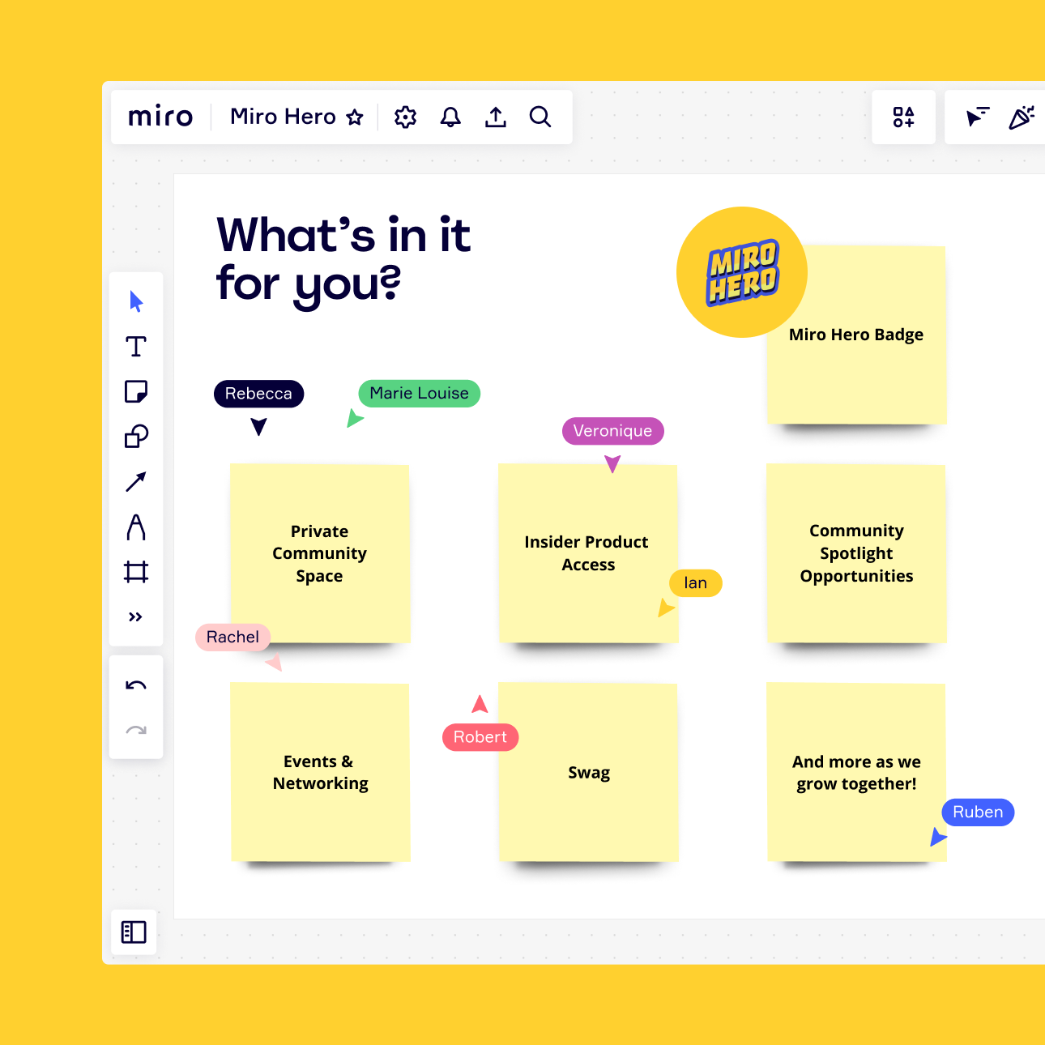Search the board with magnifier icon
The width and height of the screenshot is (1045, 1045).
[540, 117]
